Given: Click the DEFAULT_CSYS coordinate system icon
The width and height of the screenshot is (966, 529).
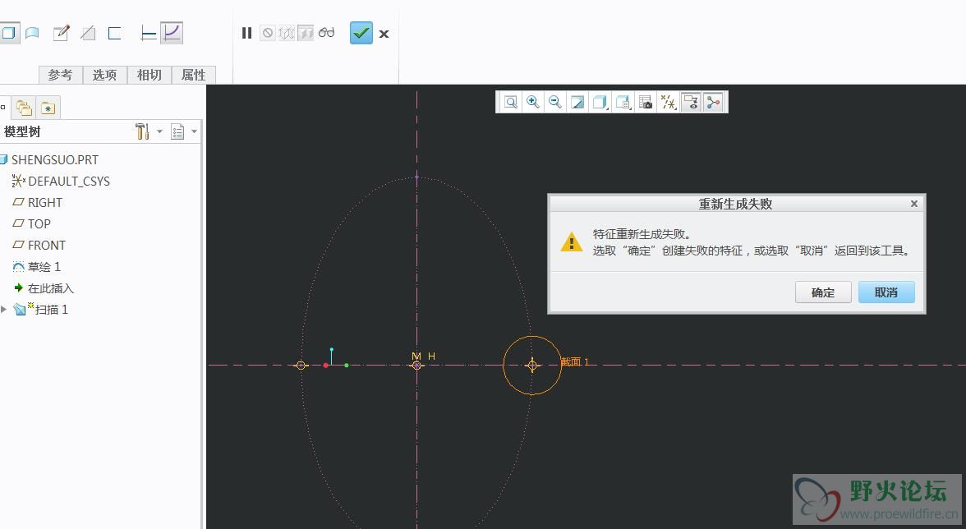Looking at the screenshot, I should [x=18, y=181].
